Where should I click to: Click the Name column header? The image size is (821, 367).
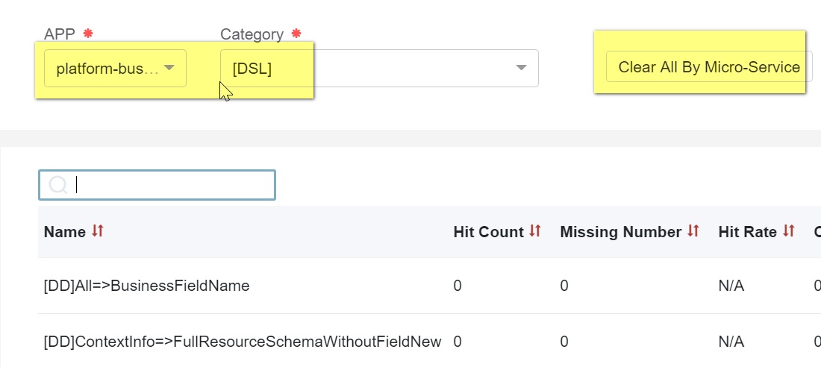click(x=65, y=232)
